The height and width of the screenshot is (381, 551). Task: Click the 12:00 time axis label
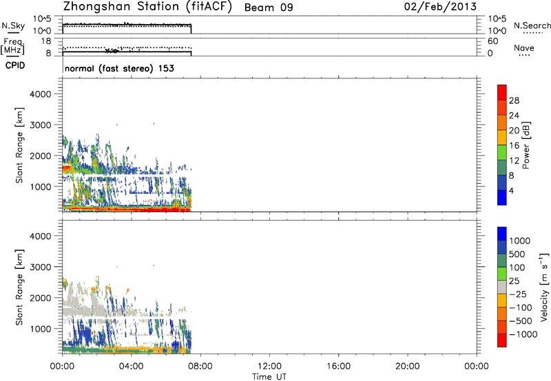[x=269, y=367]
